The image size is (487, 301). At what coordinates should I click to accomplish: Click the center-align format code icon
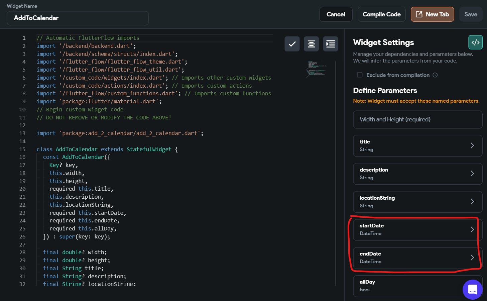point(311,44)
